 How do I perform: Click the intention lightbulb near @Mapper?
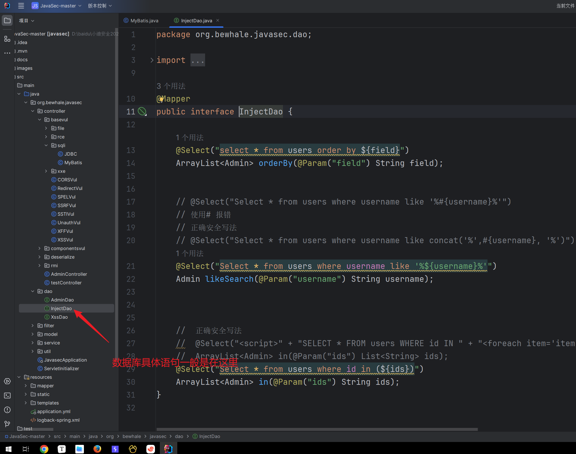tap(161, 99)
